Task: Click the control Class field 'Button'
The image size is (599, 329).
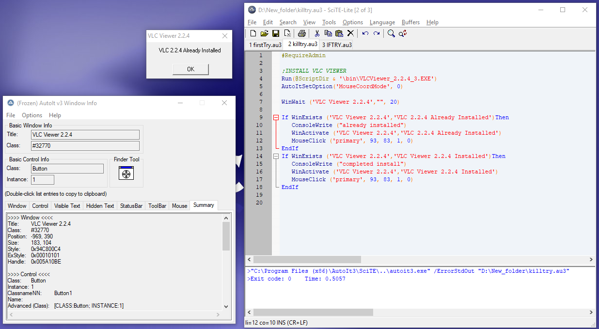Action: (x=67, y=169)
